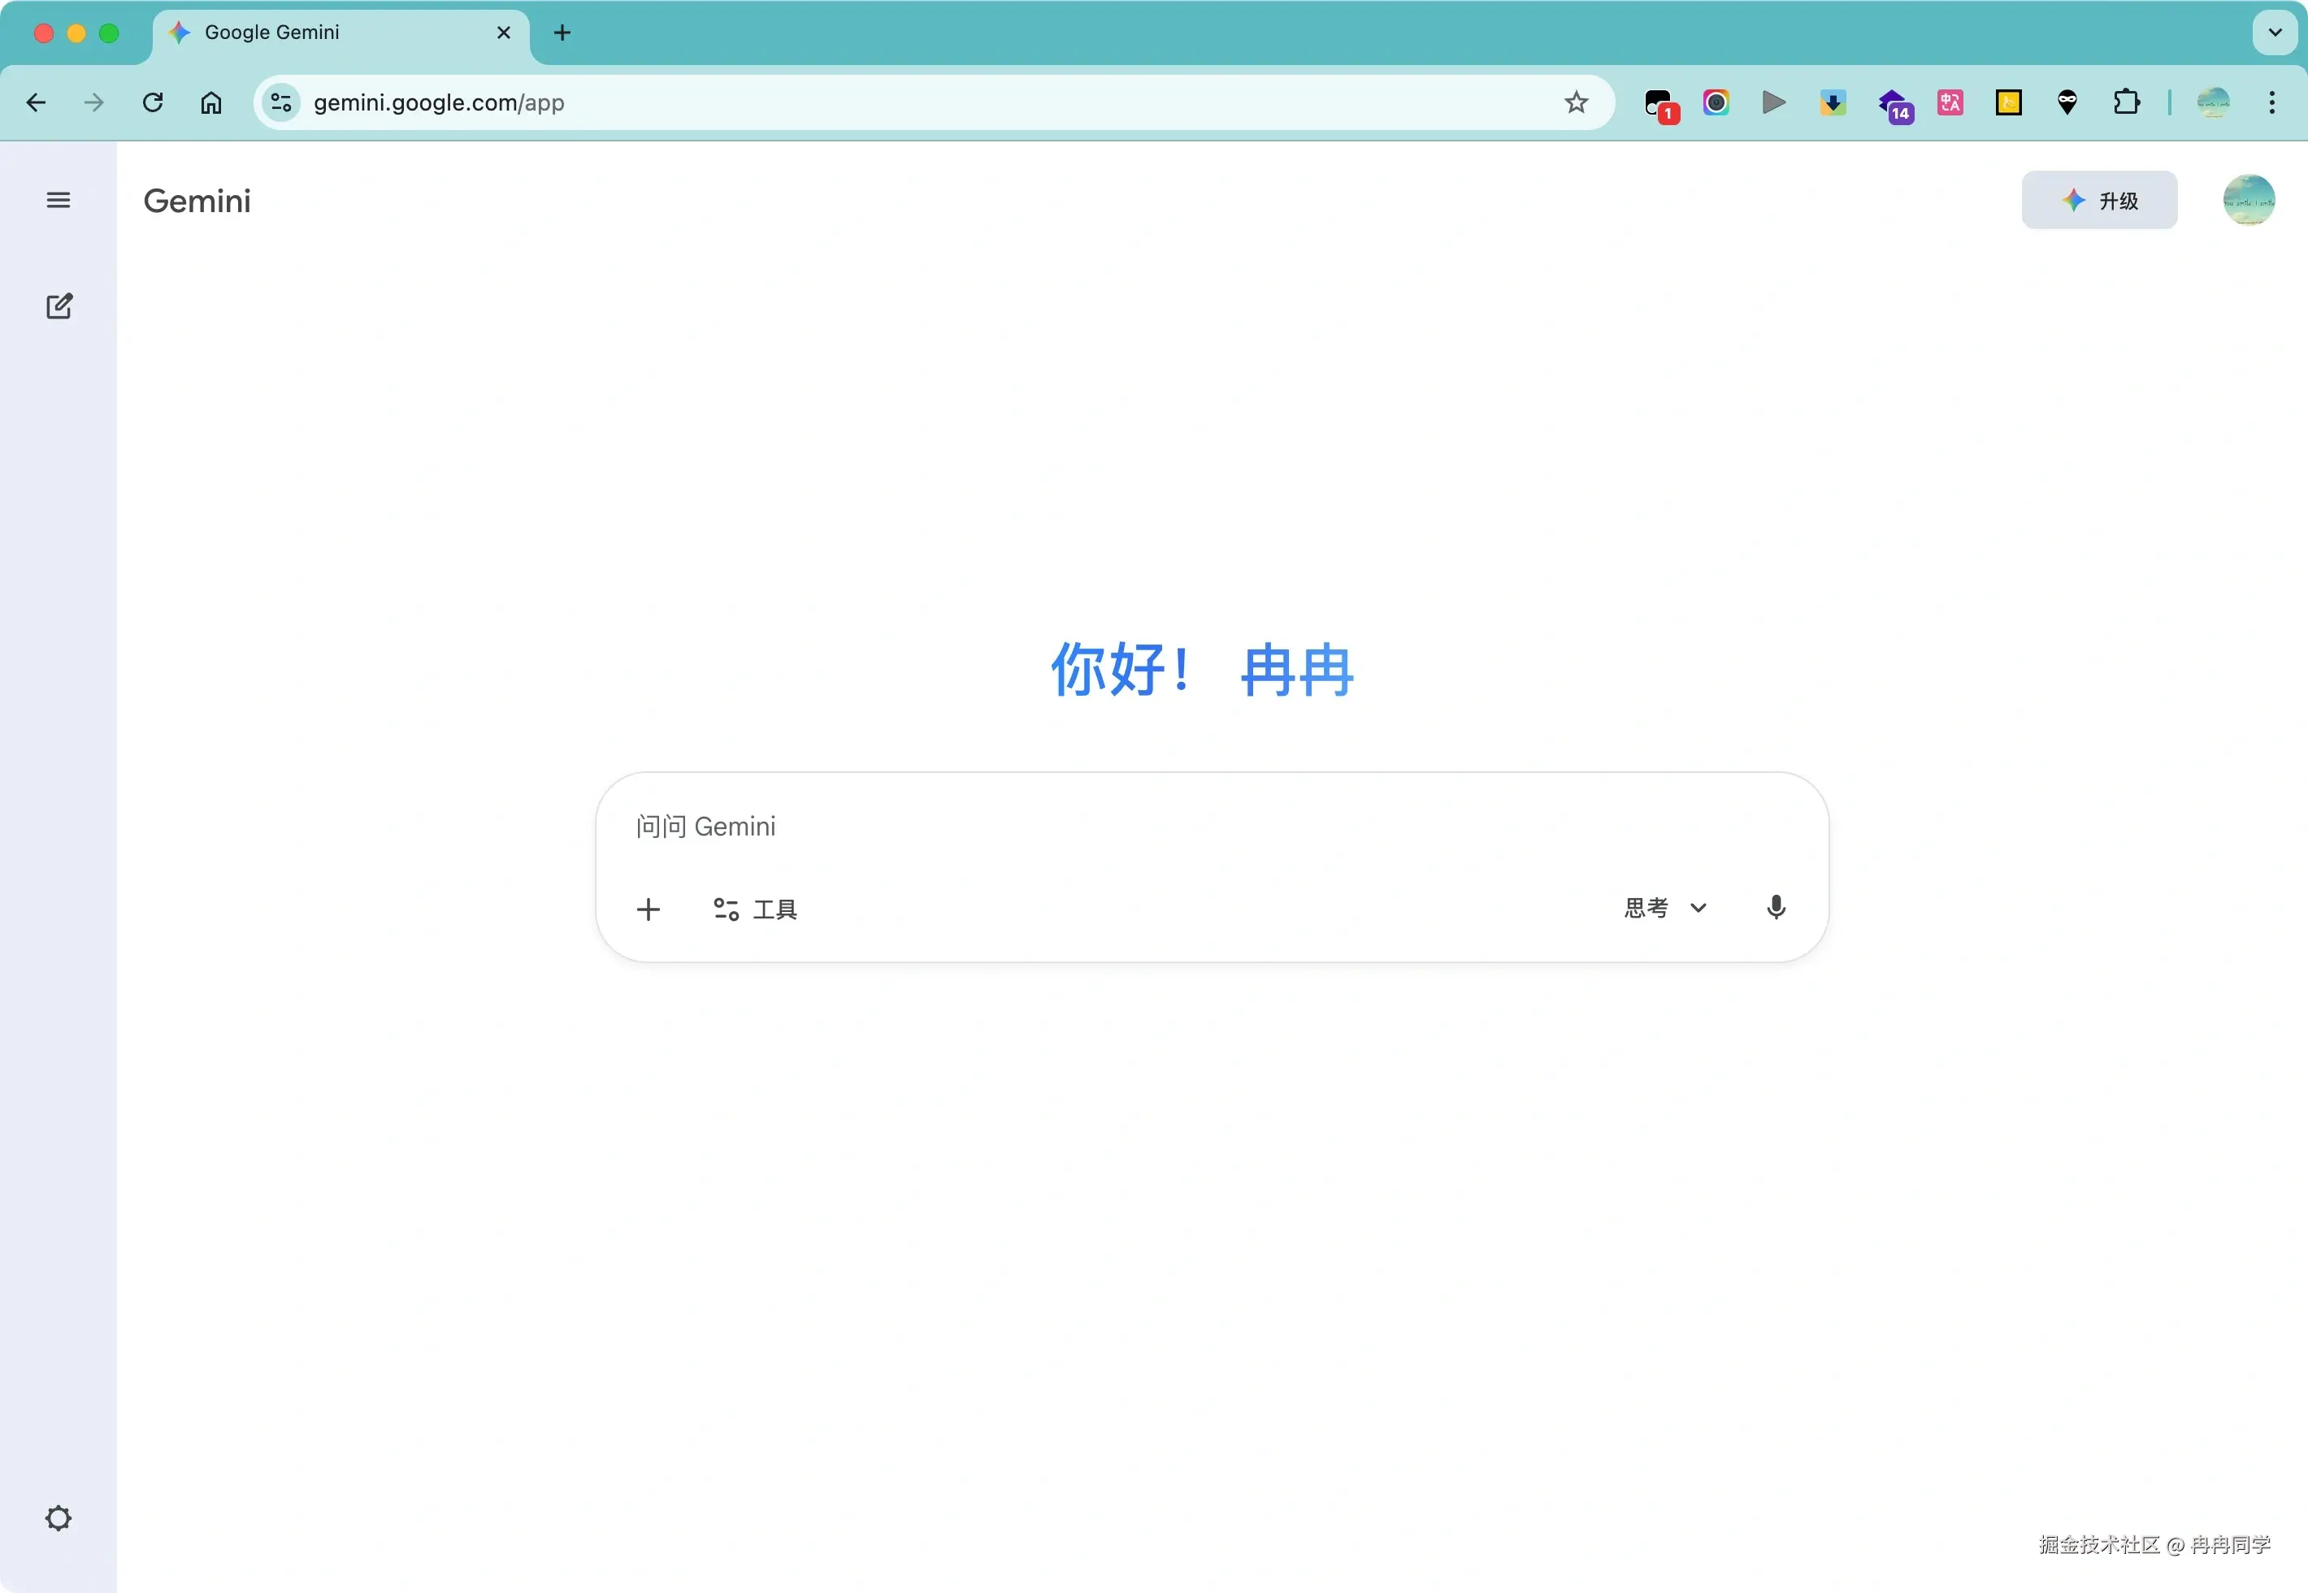Reload the Gemini page
The image size is (2308, 1593).
pyautogui.click(x=153, y=102)
